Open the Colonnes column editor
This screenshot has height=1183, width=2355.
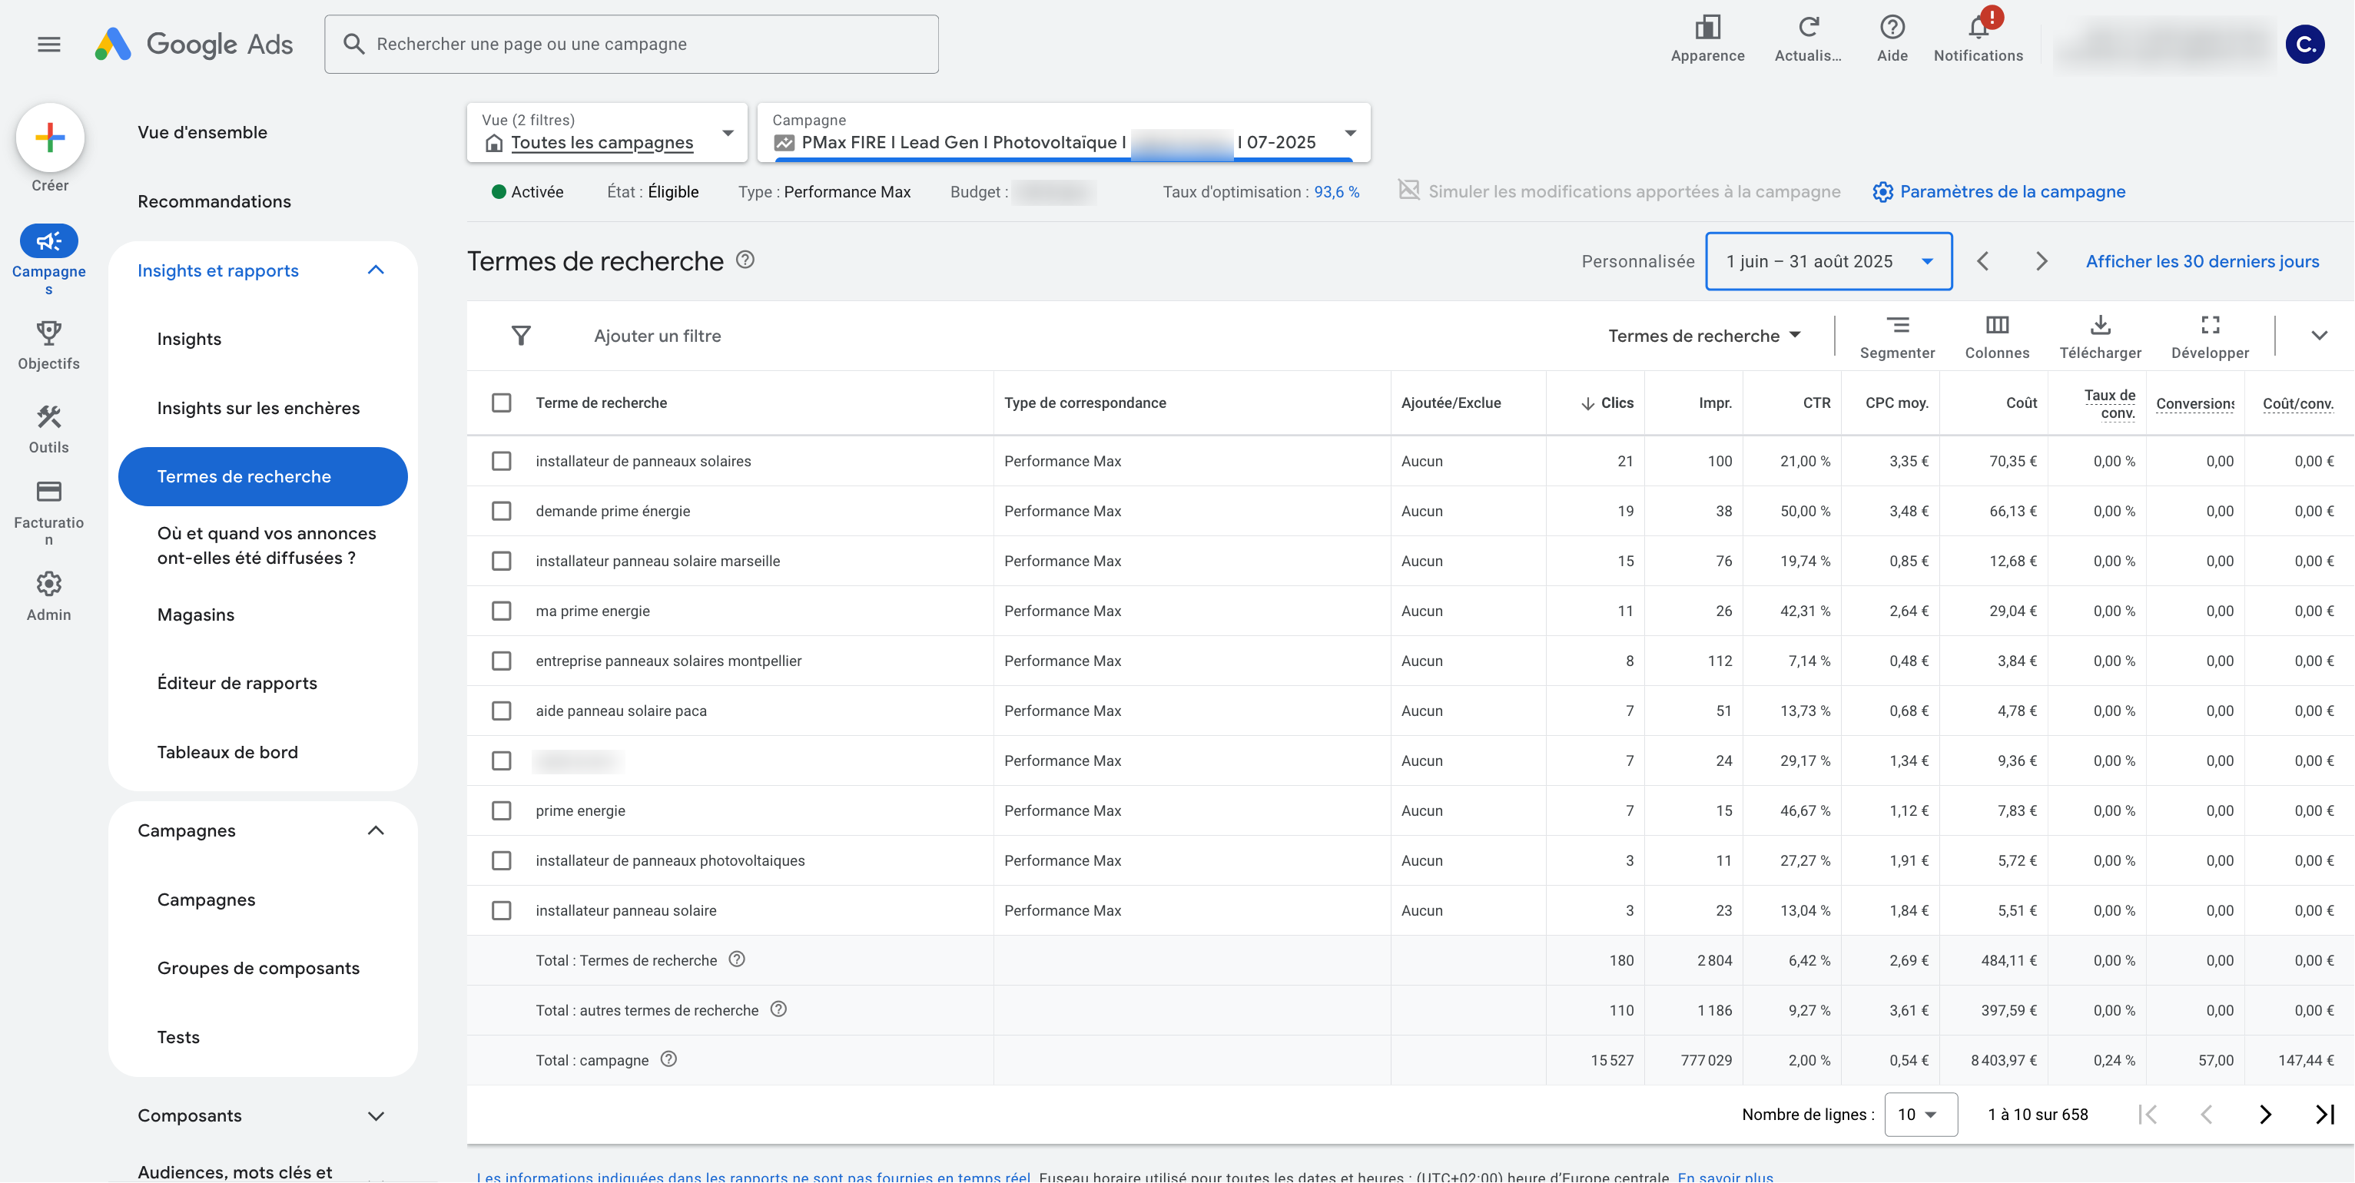pyautogui.click(x=1997, y=326)
